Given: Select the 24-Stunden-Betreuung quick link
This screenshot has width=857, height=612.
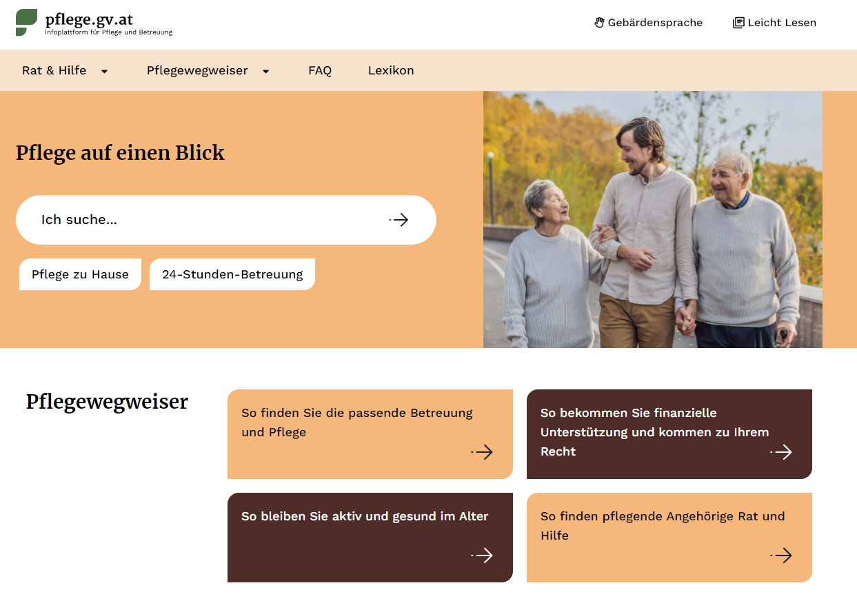Looking at the screenshot, I should (x=232, y=274).
